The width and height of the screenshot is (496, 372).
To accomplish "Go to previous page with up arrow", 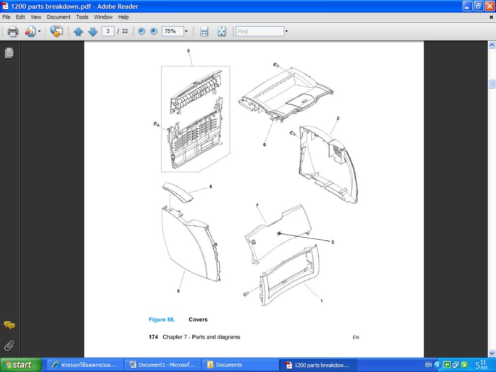I will point(78,31).
